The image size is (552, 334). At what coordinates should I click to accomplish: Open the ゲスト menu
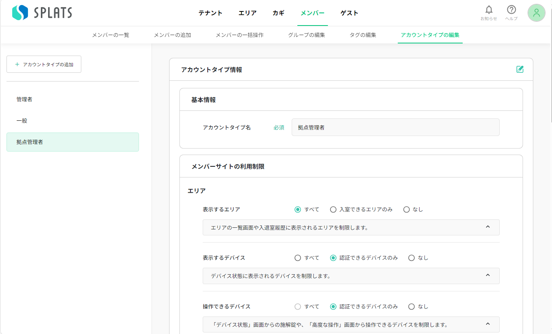pos(350,13)
